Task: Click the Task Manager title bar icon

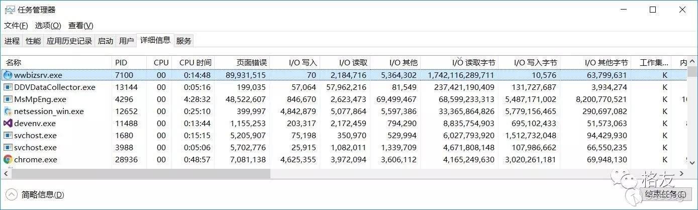Action: [9, 10]
